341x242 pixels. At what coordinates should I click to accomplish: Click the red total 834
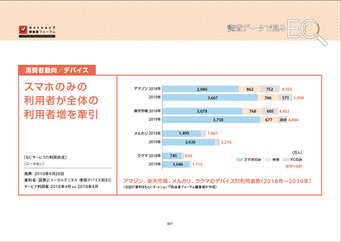pyautogui.click(x=189, y=156)
